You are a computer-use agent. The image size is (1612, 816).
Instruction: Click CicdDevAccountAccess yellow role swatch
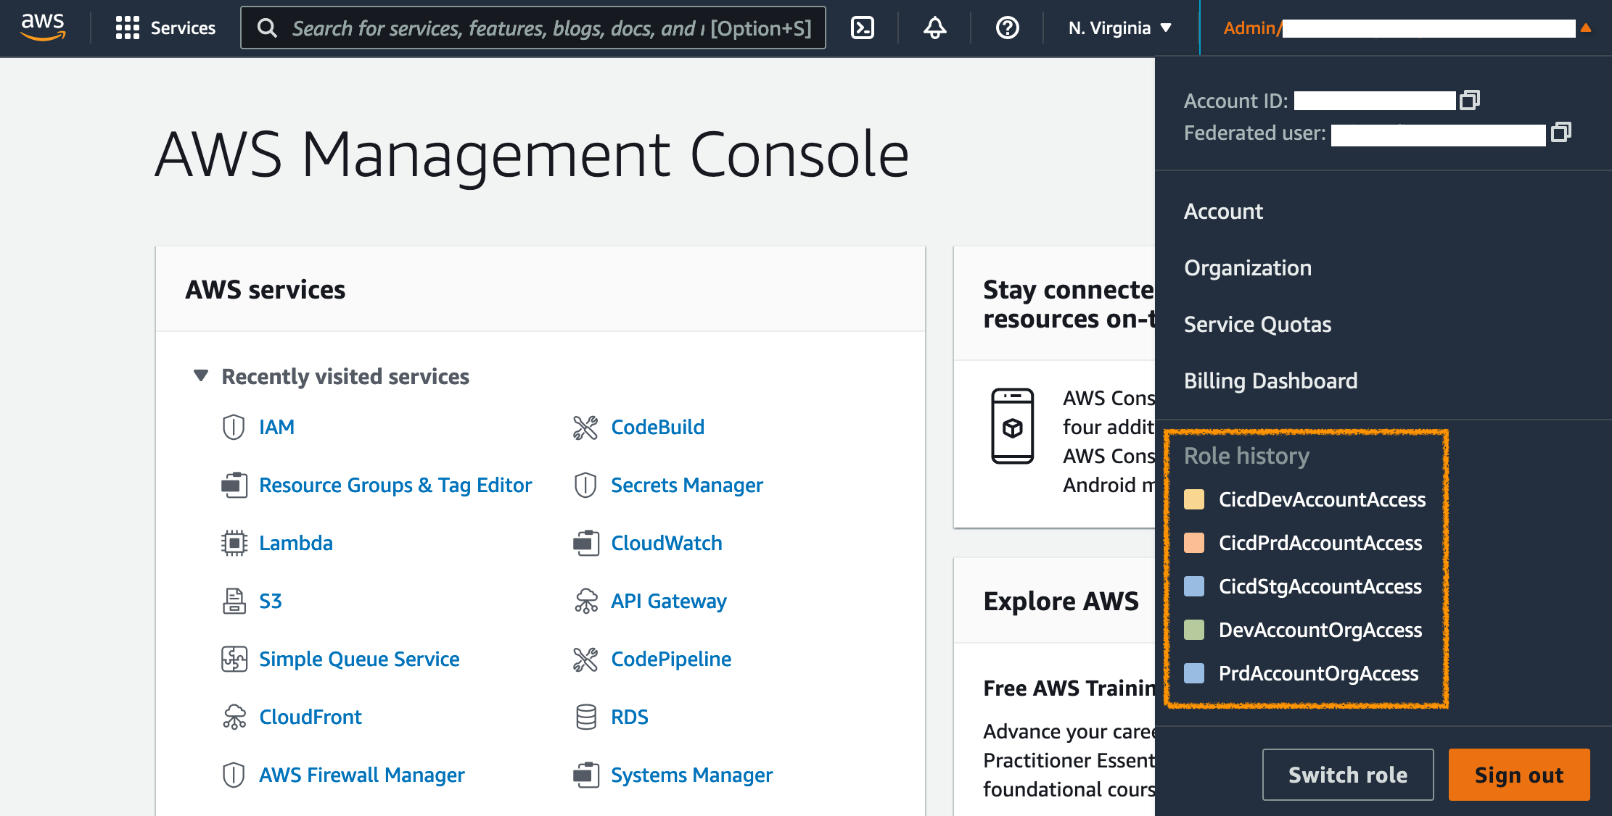coord(1193,499)
